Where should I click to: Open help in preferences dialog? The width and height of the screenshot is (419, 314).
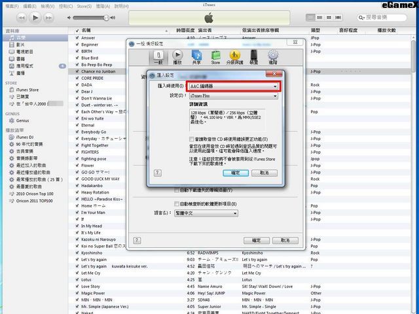137,240
